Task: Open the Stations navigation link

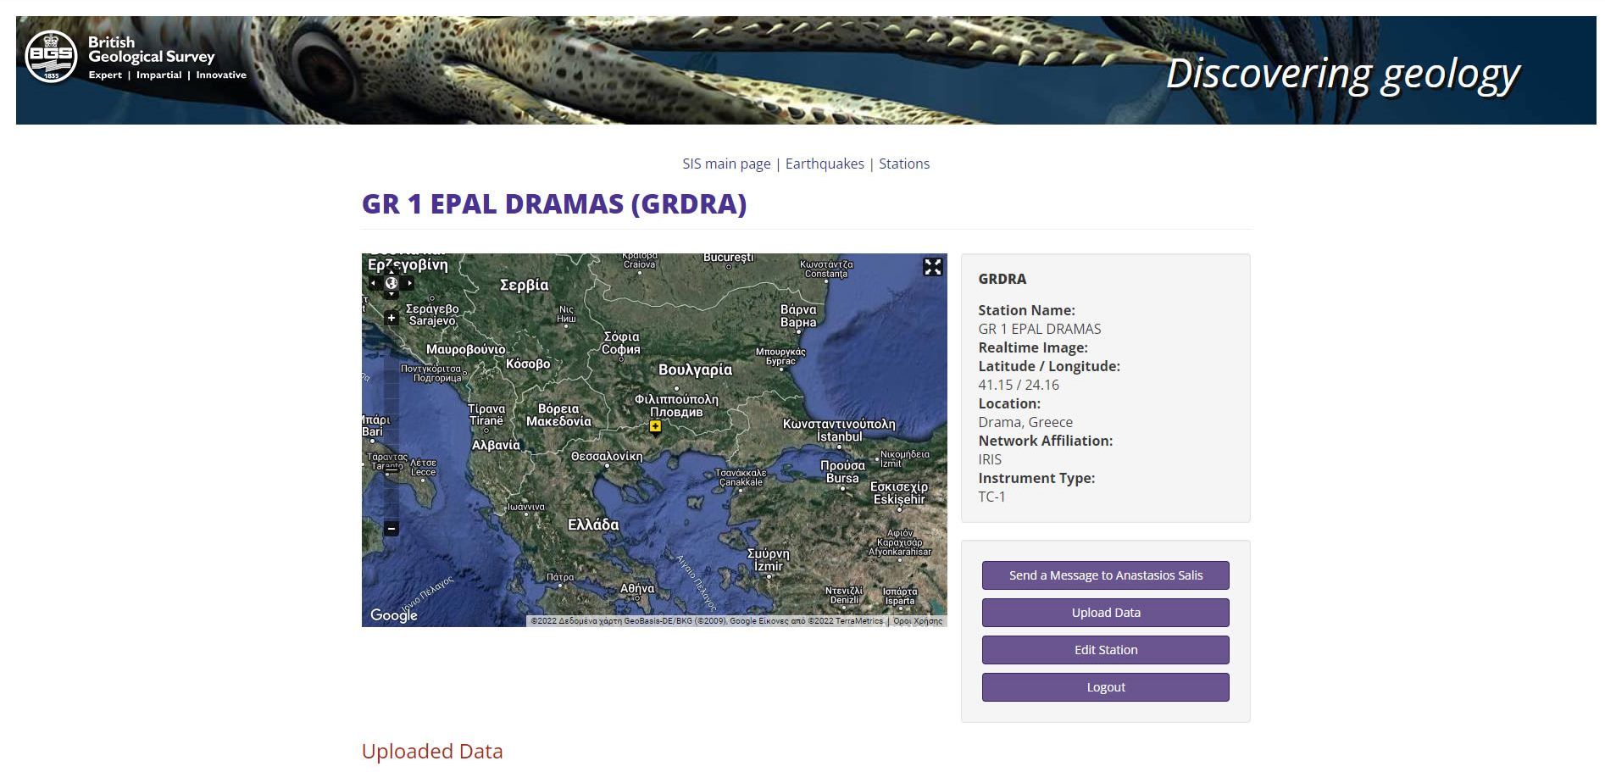Action: tap(903, 164)
